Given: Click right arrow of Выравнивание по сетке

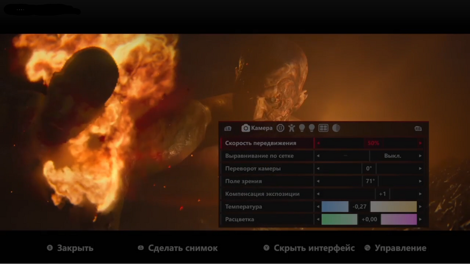Looking at the screenshot, I should point(420,156).
